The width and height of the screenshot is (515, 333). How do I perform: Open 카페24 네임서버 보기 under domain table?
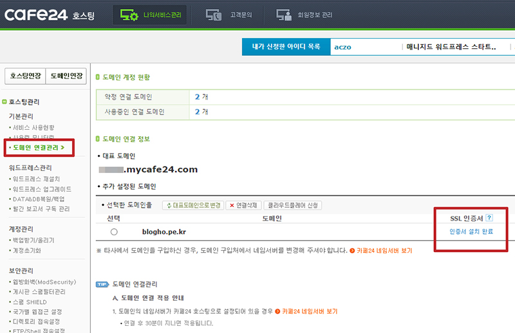380,251
